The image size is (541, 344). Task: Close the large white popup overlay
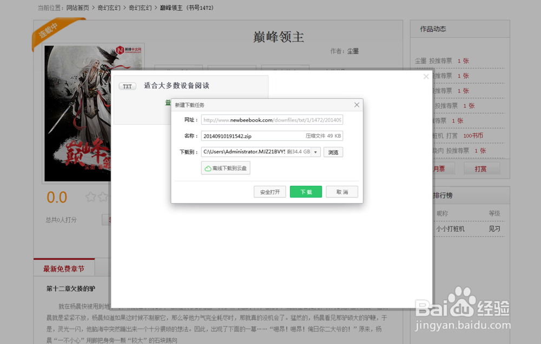(426, 77)
